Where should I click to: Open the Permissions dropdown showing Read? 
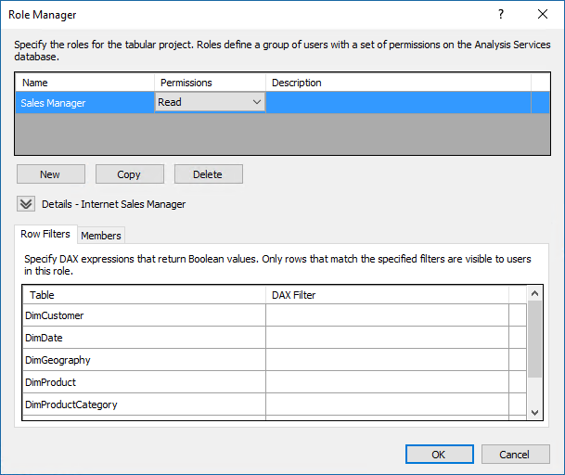(x=210, y=102)
